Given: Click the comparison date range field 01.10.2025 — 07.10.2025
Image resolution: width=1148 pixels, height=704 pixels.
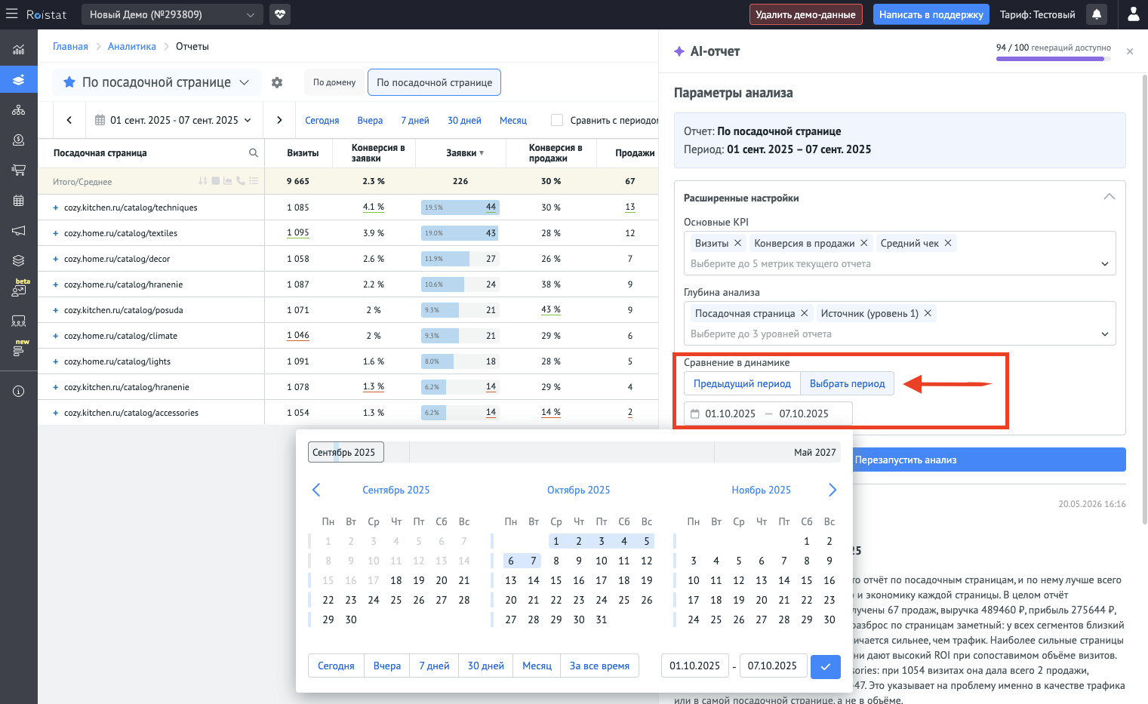Looking at the screenshot, I should 768,413.
